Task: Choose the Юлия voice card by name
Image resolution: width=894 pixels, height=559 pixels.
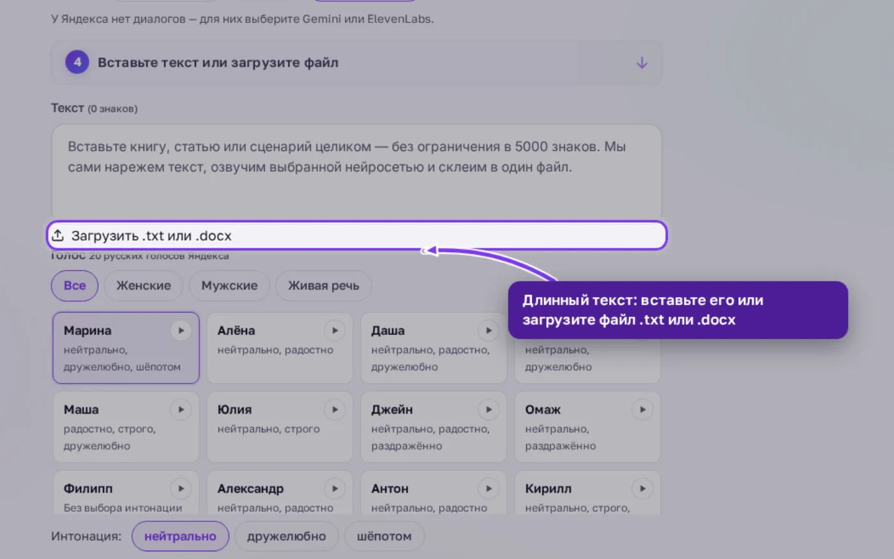Action: click(x=234, y=410)
